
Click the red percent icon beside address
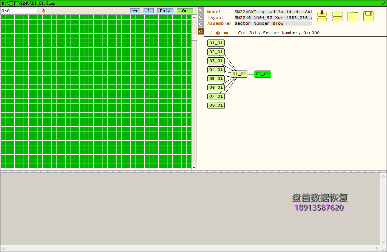pyautogui.click(x=43, y=10)
